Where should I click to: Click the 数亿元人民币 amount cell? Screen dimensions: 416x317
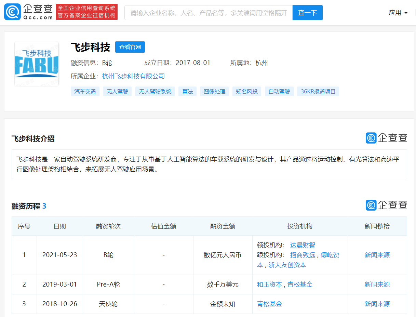click(223, 255)
